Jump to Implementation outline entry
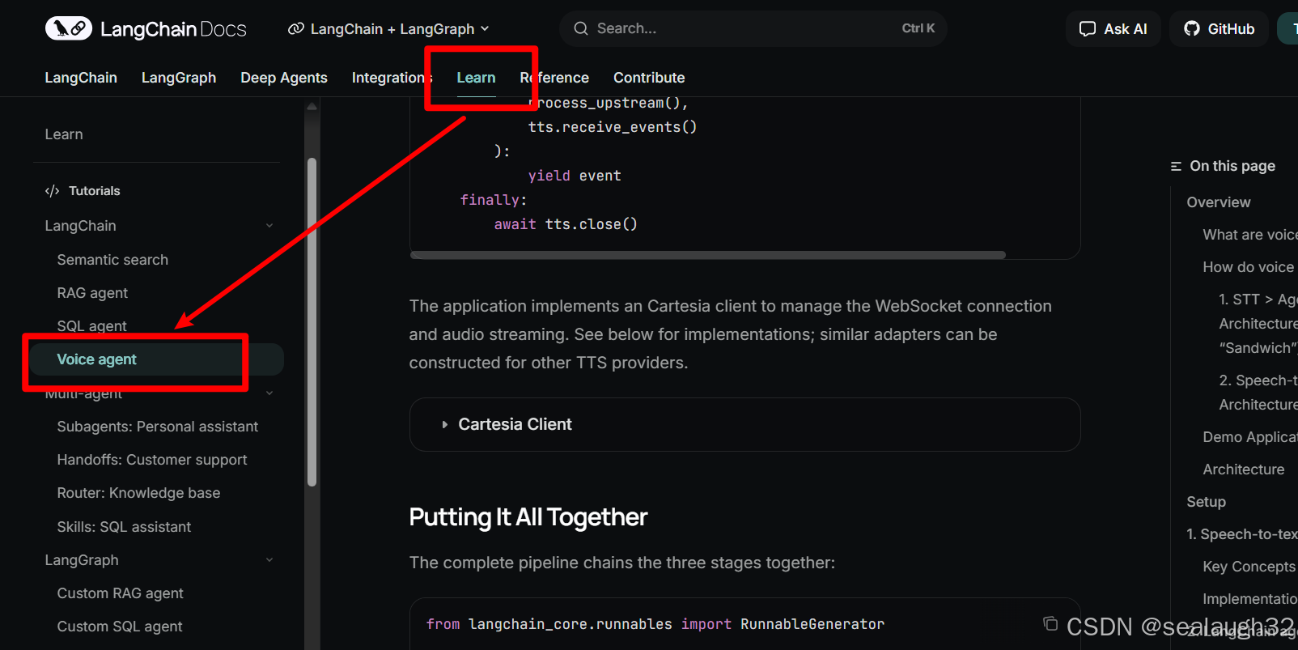This screenshot has width=1298, height=650. coord(1250,599)
